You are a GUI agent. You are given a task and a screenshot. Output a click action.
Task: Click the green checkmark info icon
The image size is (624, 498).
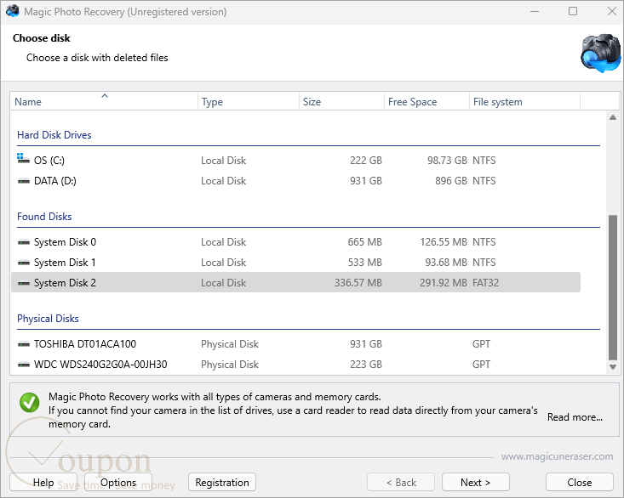(x=30, y=402)
